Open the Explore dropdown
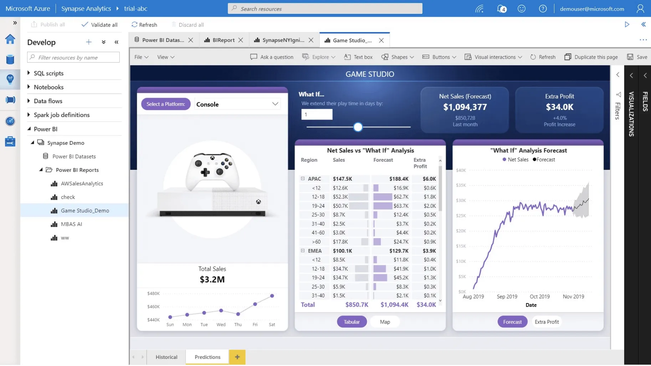This screenshot has height=366, width=651. [319, 57]
